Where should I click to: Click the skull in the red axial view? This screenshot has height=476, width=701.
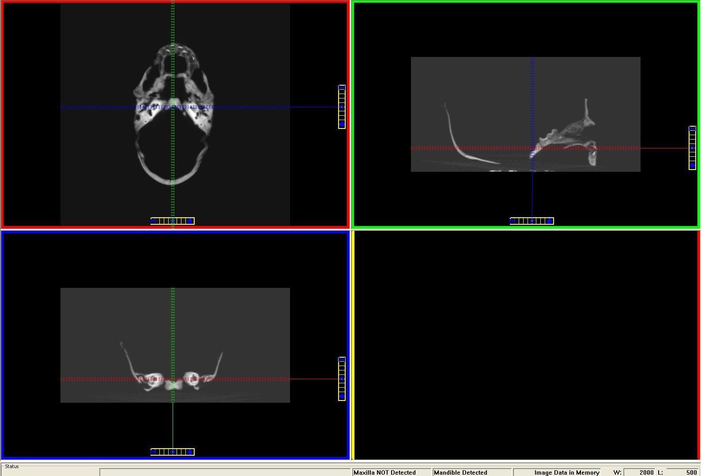[173, 114]
